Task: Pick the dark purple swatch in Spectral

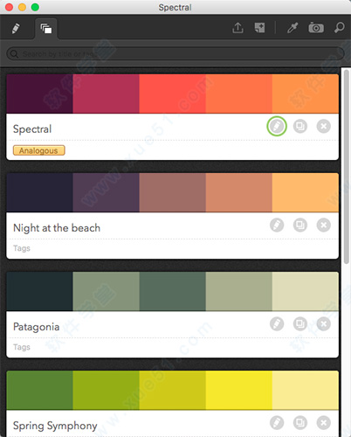Action: 39,94
